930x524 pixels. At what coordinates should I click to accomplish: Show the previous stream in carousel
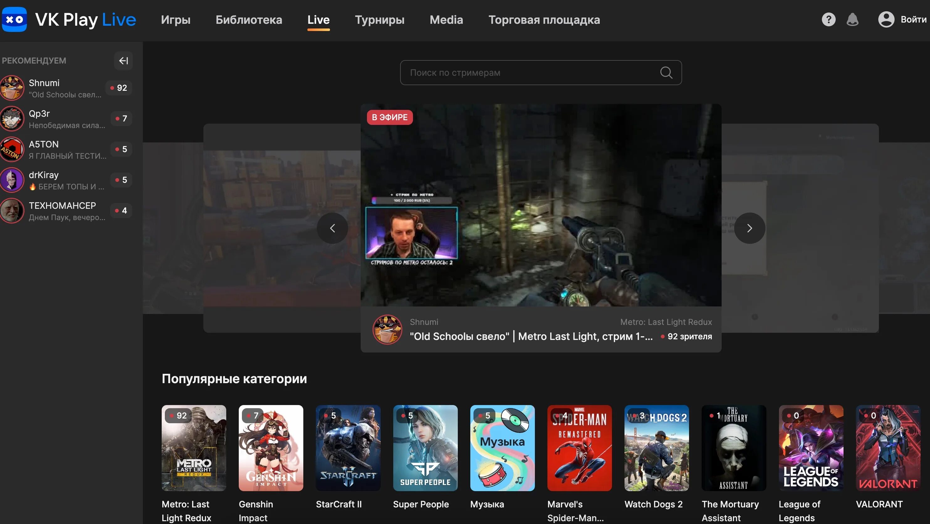tap(332, 228)
